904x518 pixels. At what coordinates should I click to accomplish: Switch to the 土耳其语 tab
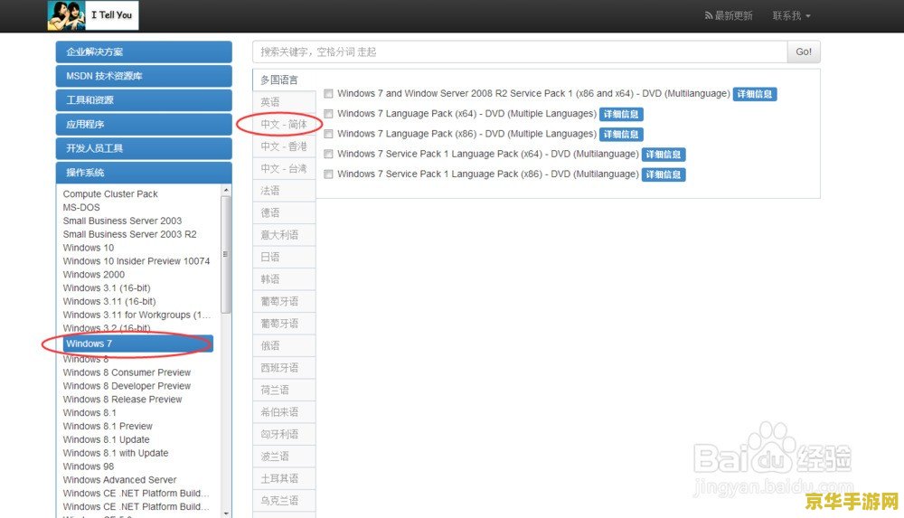(x=284, y=479)
